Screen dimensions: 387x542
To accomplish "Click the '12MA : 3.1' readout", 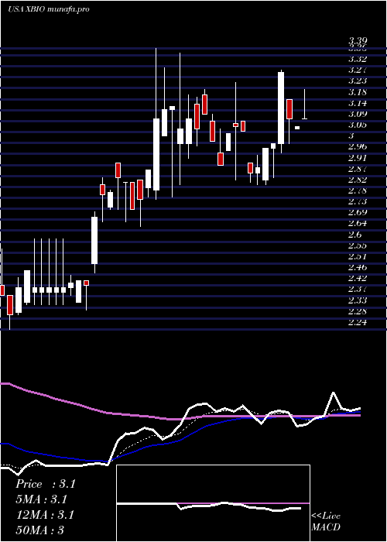I will click(x=45, y=515).
